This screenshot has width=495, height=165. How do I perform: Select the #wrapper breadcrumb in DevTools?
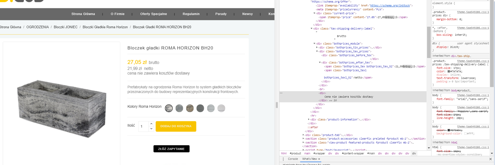click(319, 153)
